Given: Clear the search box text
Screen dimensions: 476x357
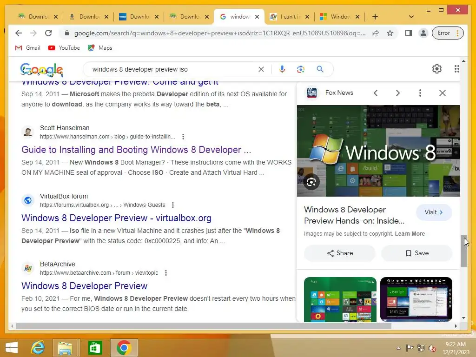Looking at the screenshot, I should [x=261, y=69].
